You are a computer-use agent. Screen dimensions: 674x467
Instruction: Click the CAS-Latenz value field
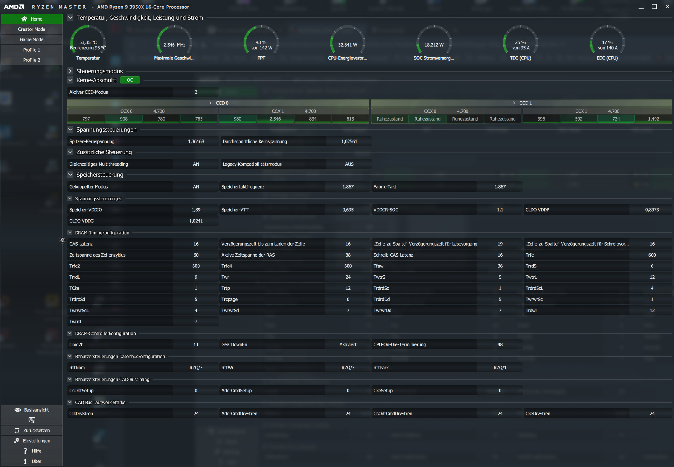(196, 244)
